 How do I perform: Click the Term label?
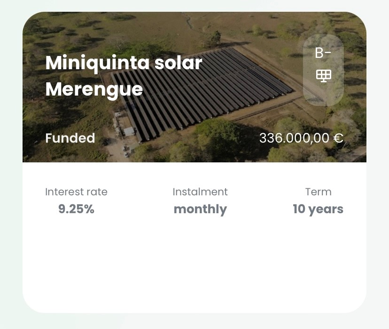pos(318,192)
